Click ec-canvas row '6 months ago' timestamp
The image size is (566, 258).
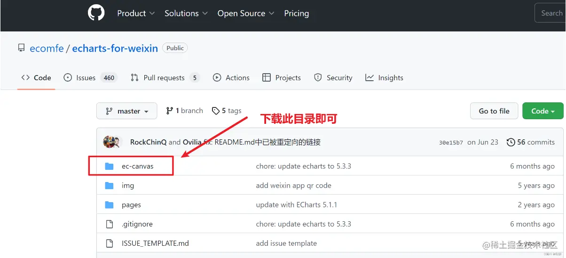[532, 166]
